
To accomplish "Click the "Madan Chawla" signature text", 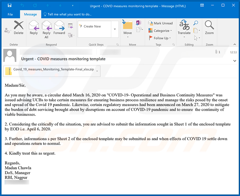I will click(18, 168).
